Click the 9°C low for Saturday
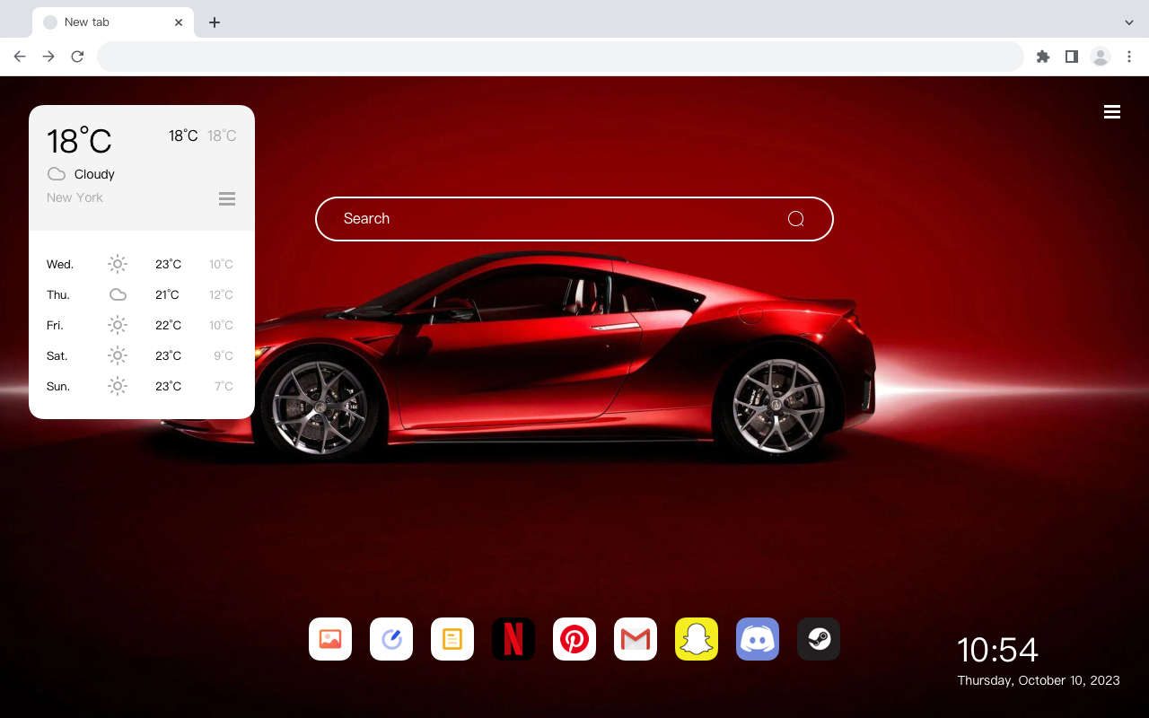 tap(224, 355)
